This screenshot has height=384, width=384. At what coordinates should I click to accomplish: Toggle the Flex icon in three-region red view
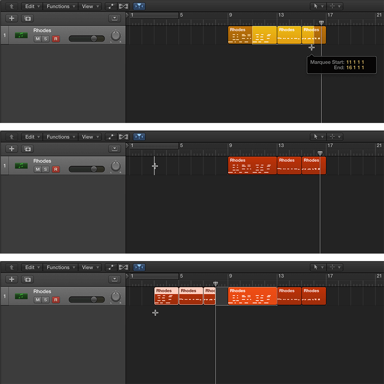point(123,137)
